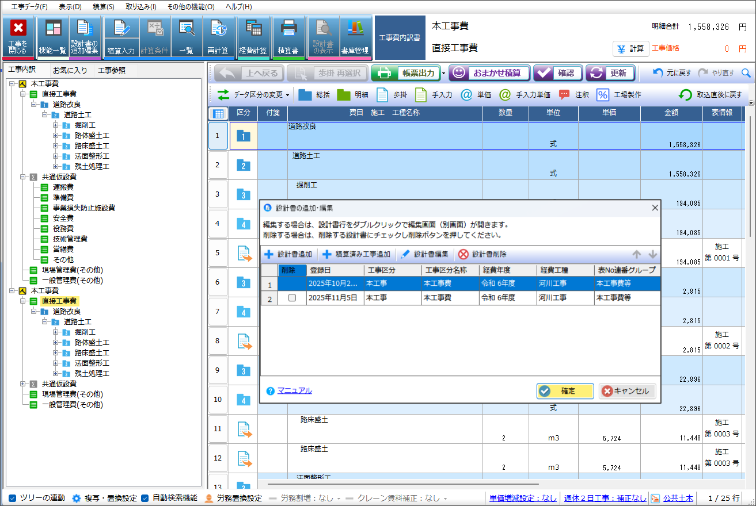Collapse the 共通仮設費 tree node

[23, 177]
